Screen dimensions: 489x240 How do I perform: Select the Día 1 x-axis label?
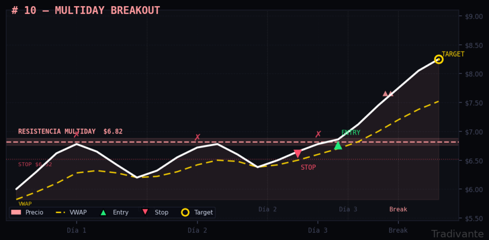(76, 230)
